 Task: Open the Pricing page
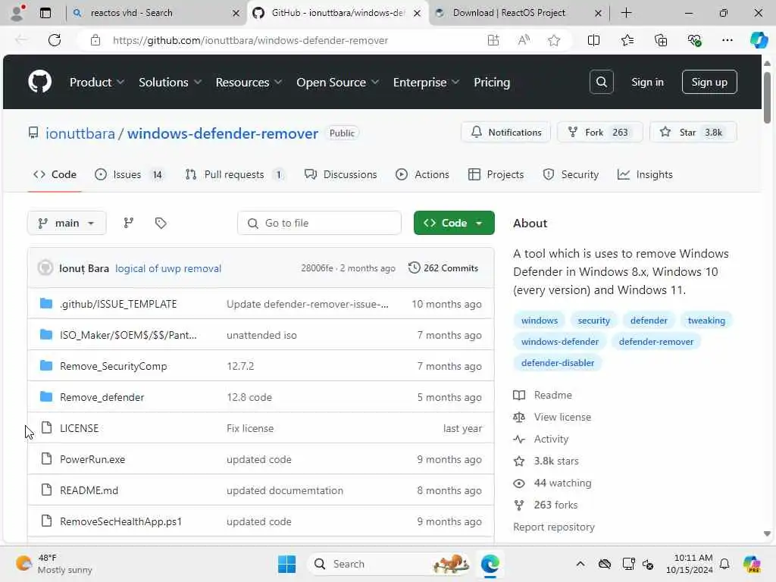tap(491, 82)
